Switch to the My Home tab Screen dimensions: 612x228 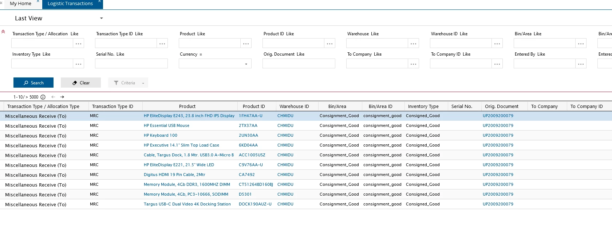(x=20, y=4)
